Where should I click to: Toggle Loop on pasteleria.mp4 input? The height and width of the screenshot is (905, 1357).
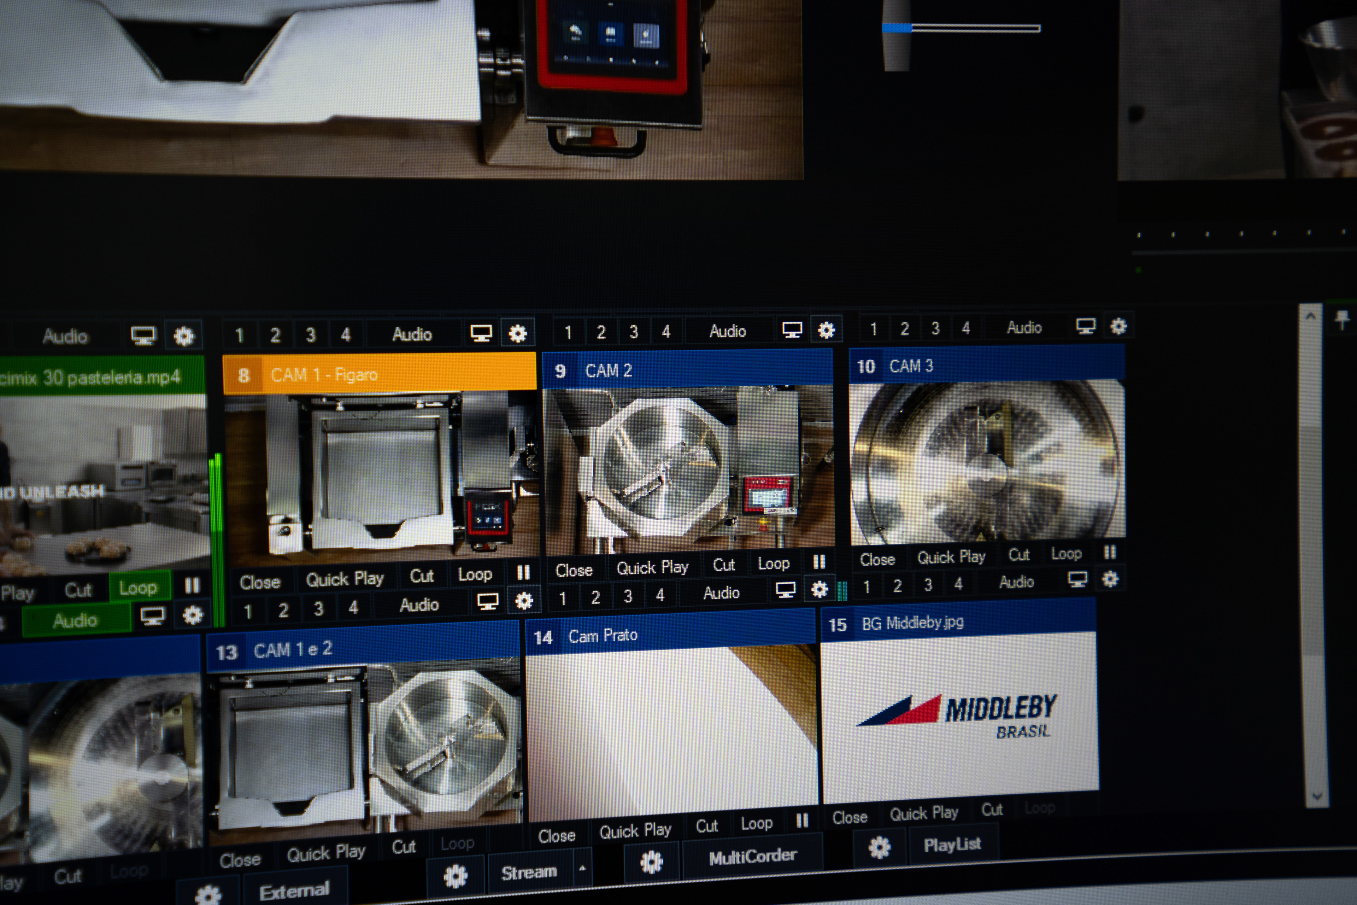(x=138, y=588)
